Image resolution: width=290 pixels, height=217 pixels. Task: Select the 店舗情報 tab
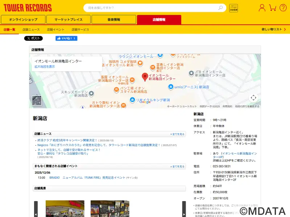tap(159, 20)
